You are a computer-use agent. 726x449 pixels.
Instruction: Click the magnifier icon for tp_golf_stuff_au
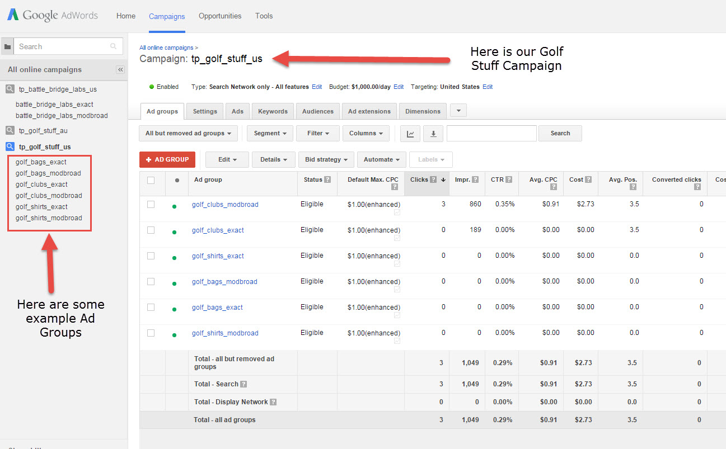point(10,130)
